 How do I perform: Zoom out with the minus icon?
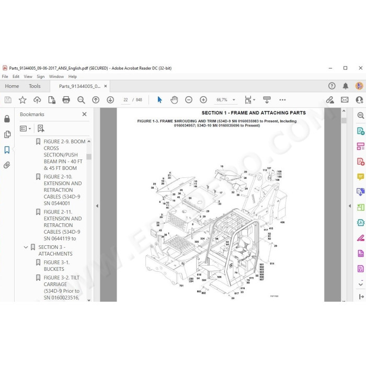click(189, 100)
